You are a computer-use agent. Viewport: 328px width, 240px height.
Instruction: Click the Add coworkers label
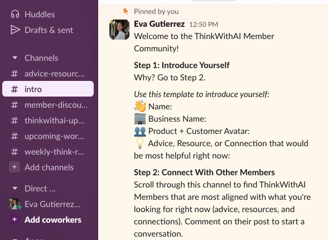click(x=53, y=220)
